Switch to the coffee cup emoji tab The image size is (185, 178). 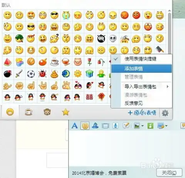click(29, 112)
